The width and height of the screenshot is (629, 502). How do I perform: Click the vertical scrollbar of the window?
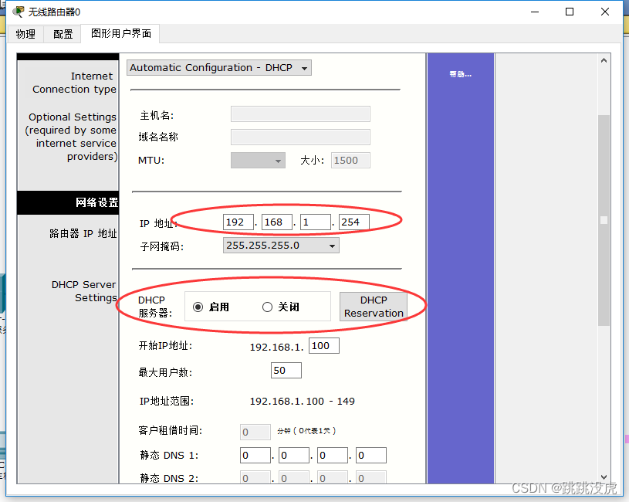[x=604, y=220]
